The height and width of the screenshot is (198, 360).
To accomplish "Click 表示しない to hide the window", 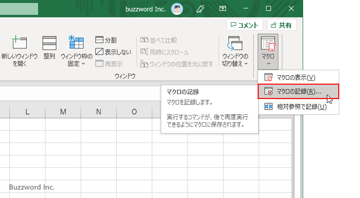I will coord(113,52).
